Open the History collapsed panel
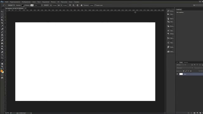This screenshot has width=203, height=114. click(x=171, y=11)
